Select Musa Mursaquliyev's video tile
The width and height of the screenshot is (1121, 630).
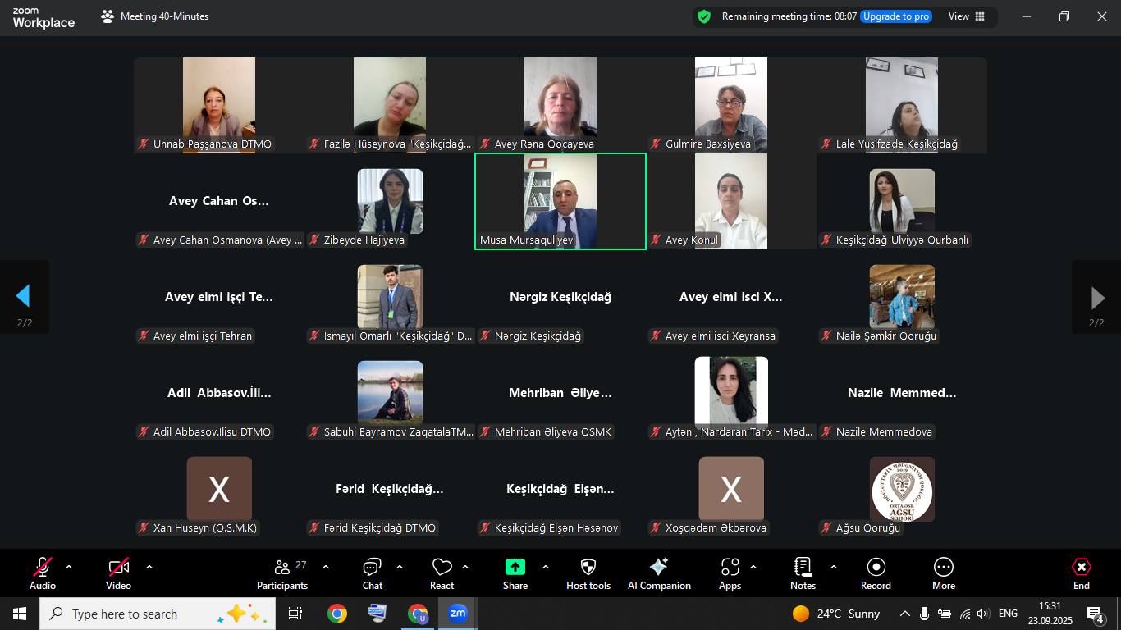pyautogui.click(x=560, y=201)
